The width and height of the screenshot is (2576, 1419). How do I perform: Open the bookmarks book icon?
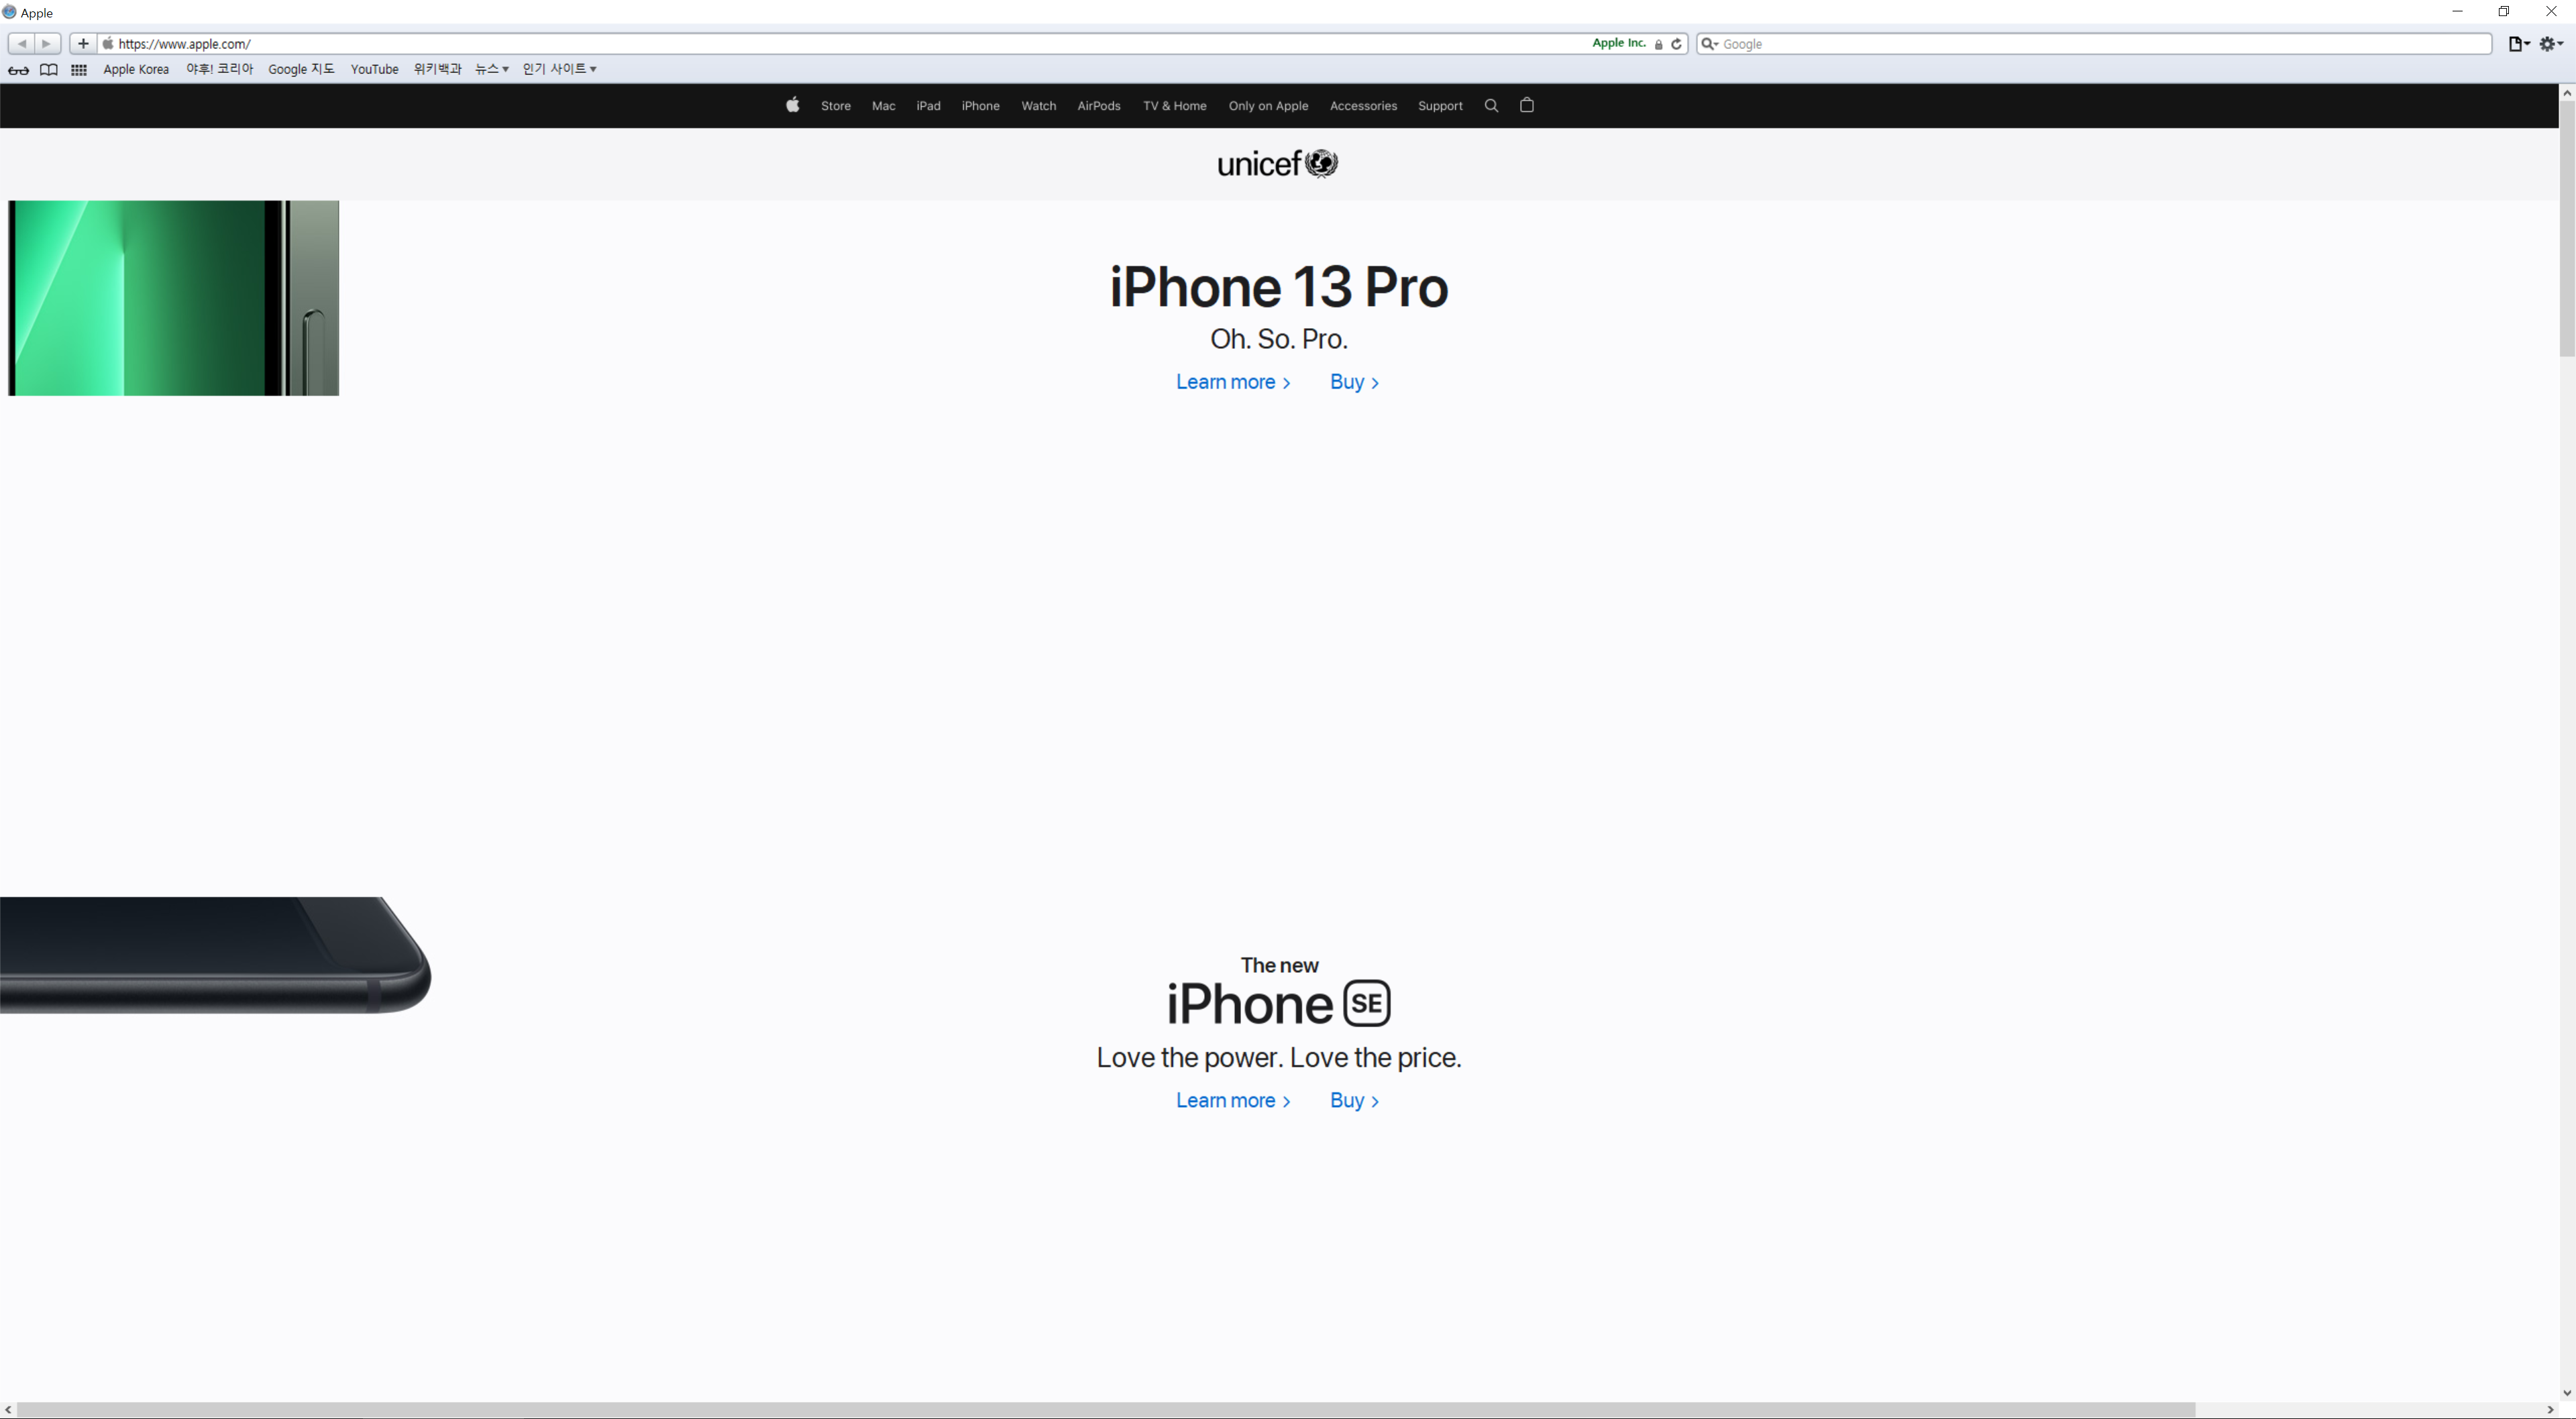point(48,70)
